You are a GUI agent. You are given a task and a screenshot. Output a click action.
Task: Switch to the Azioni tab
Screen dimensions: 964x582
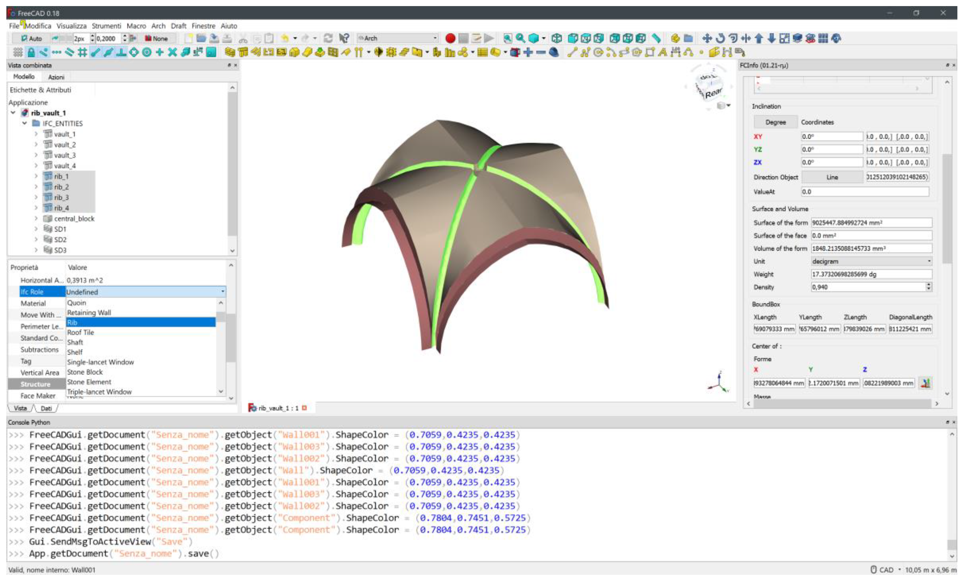click(x=56, y=77)
